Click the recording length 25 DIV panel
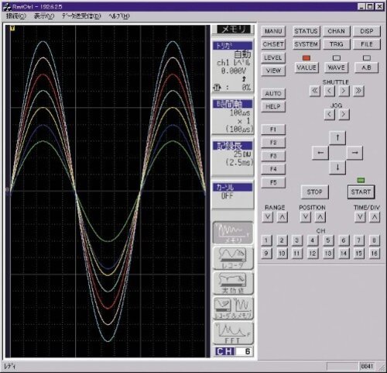387x373 pixels. [x=233, y=157]
